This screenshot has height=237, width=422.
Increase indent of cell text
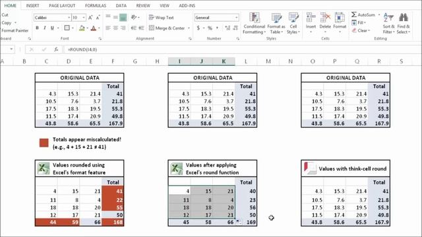point(141,28)
